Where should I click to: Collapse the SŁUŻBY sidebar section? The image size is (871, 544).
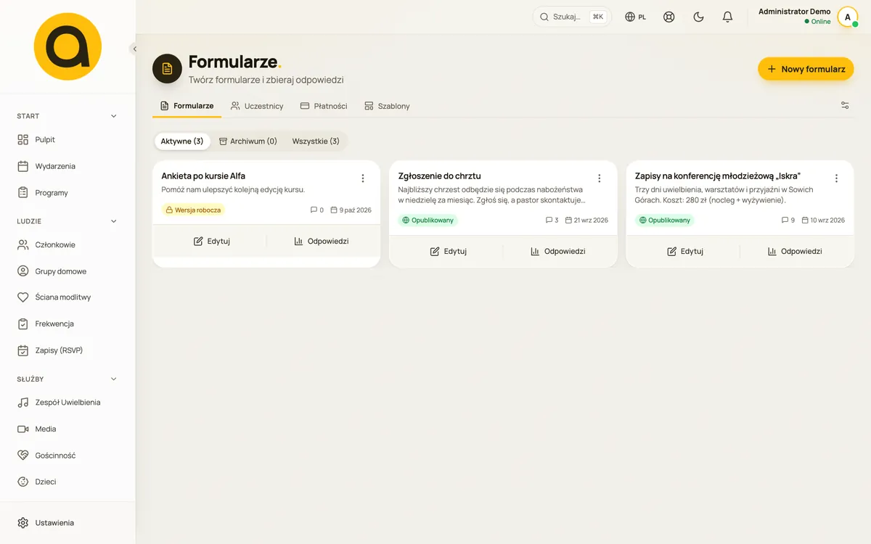click(x=113, y=379)
